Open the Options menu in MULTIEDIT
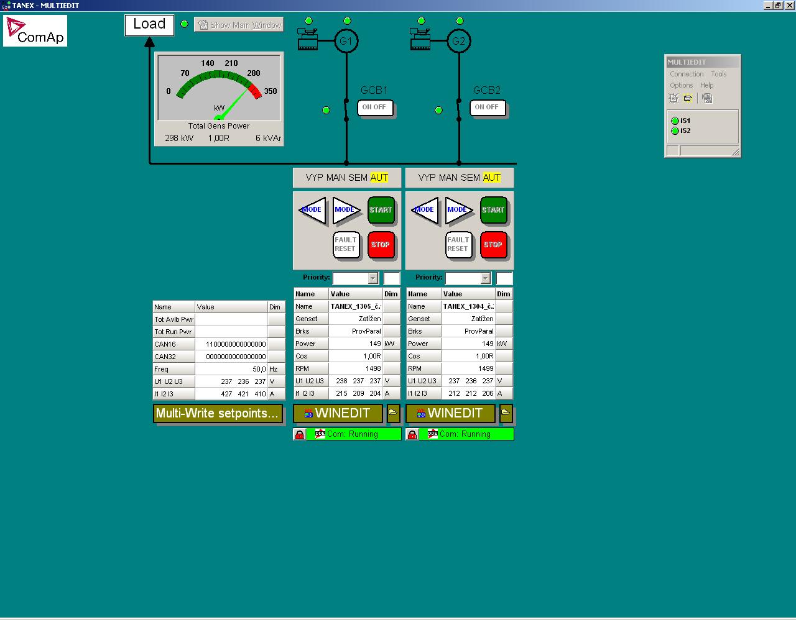The height and width of the screenshot is (620, 796). pos(681,85)
